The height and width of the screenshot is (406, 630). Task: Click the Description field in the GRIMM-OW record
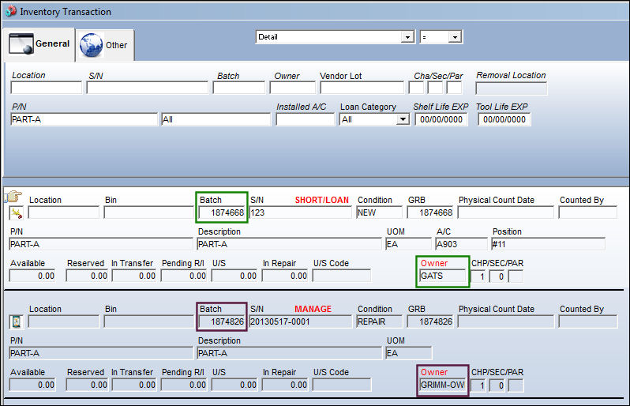[x=289, y=353]
